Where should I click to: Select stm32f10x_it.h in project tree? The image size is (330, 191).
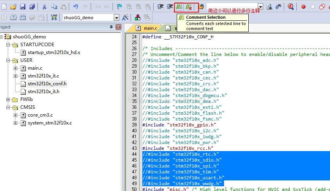click(43, 92)
